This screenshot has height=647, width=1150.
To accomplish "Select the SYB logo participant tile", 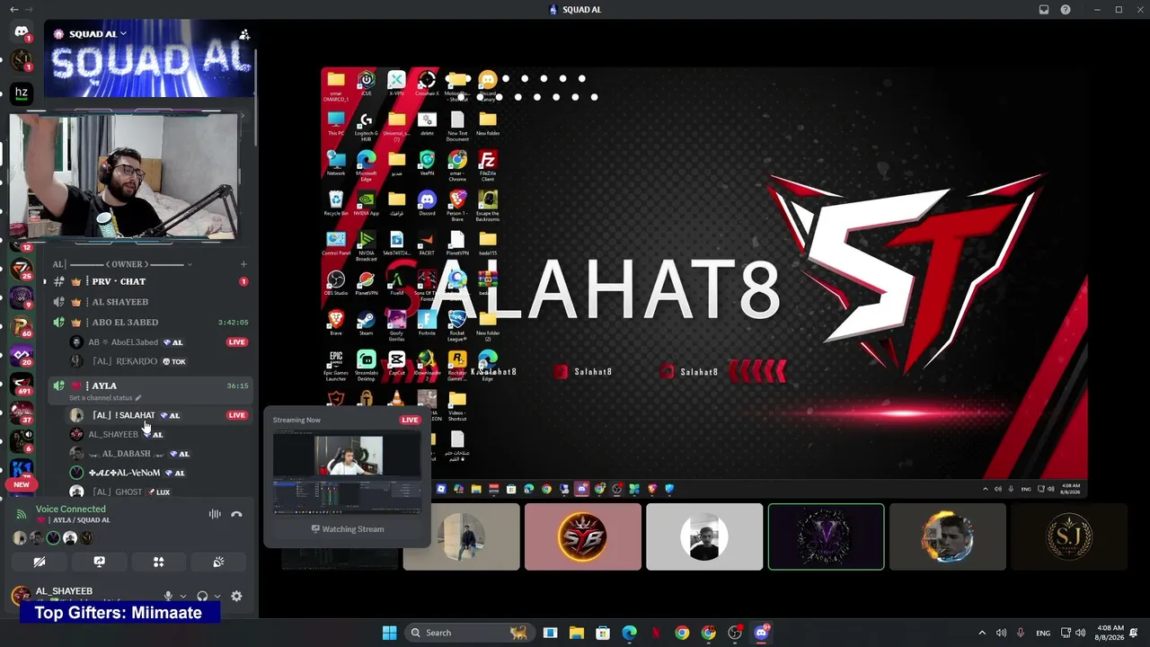I will coord(583,536).
